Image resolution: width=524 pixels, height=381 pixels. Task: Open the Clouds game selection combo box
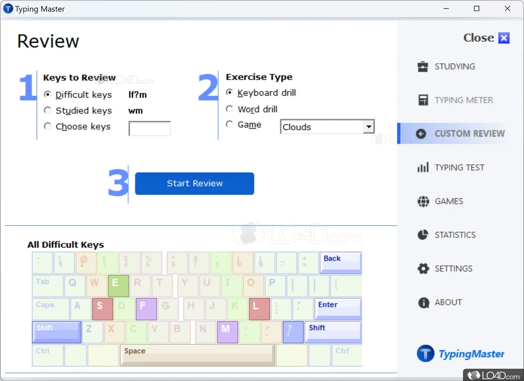pyautogui.click(x=322, y=127)
